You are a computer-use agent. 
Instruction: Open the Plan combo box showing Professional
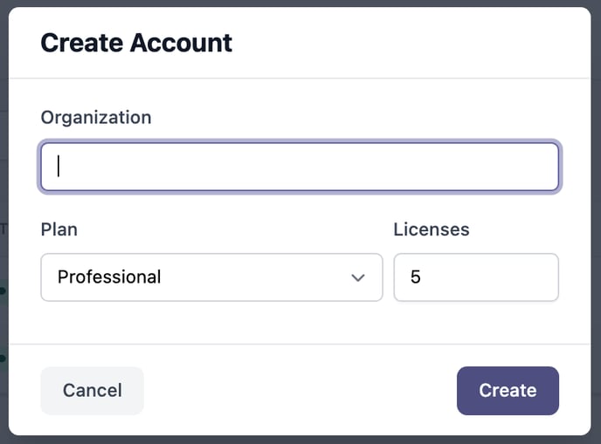pos(211,277)
